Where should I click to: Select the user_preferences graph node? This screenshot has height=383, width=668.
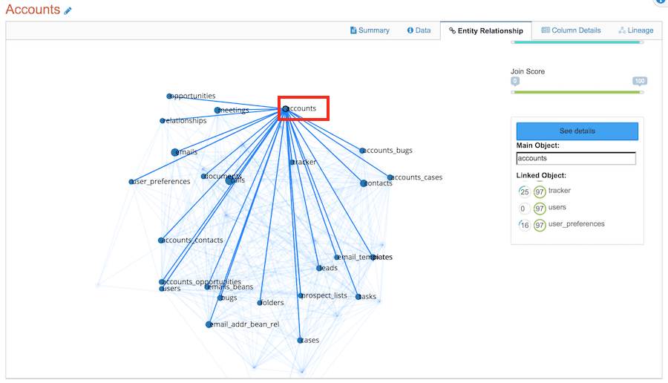point(131,182)
